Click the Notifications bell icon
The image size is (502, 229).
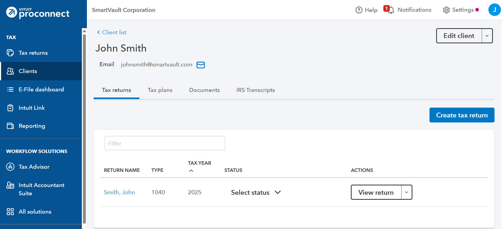[x=391, y=10]
